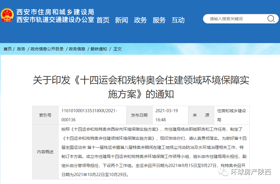Image resolution: width=280 pixels, height=184 pixels.
Task: Click the 首页 breadcrumb link
Action: pyautogui.click(x=8, y=49)
